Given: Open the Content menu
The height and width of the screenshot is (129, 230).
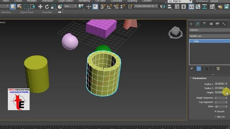Looking at the screenshot, I should point(147,1).
